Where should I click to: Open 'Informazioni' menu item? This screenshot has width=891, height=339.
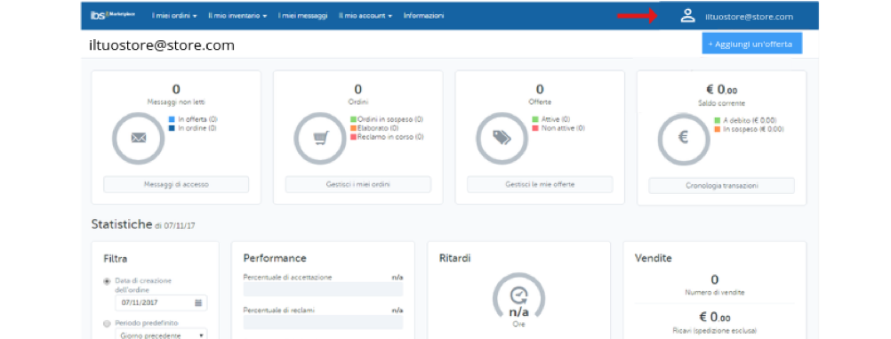(423, 16)
